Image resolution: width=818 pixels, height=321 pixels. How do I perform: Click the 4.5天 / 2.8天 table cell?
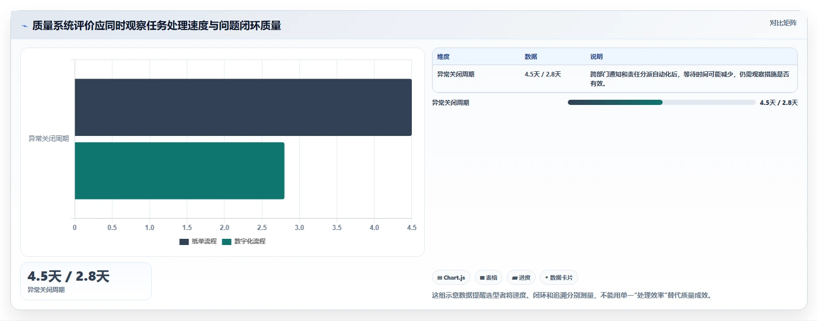click(542, 74)
